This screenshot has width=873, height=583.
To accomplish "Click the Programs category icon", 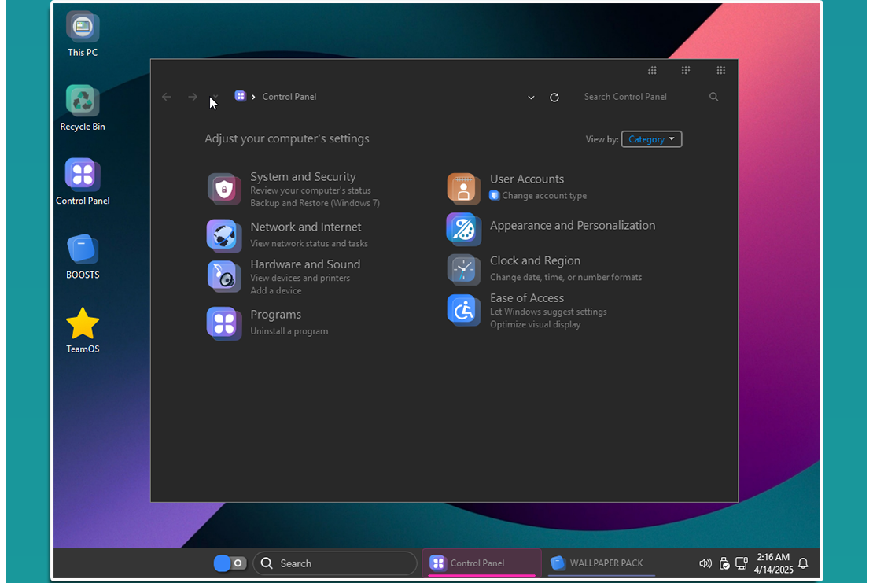I will click(x=223, y=323).
